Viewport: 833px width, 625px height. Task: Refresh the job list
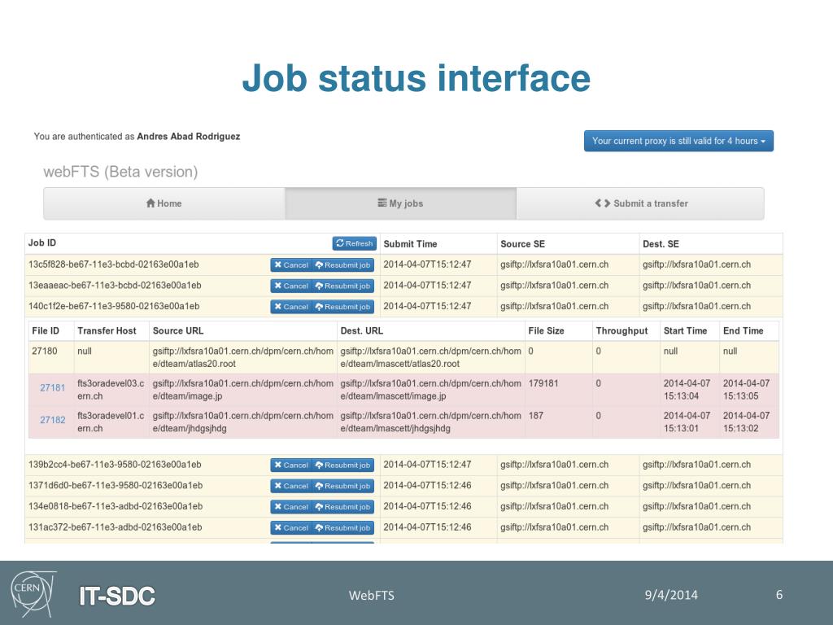355,243
